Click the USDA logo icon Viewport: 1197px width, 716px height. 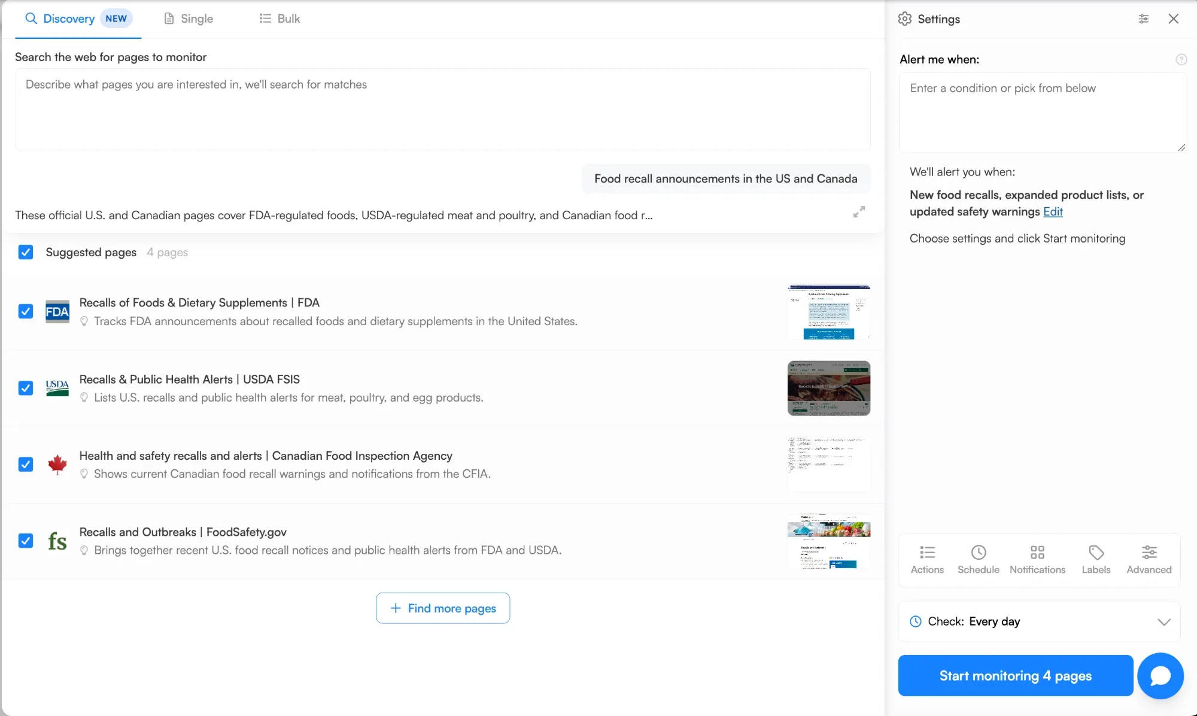[x=57, y=388]
